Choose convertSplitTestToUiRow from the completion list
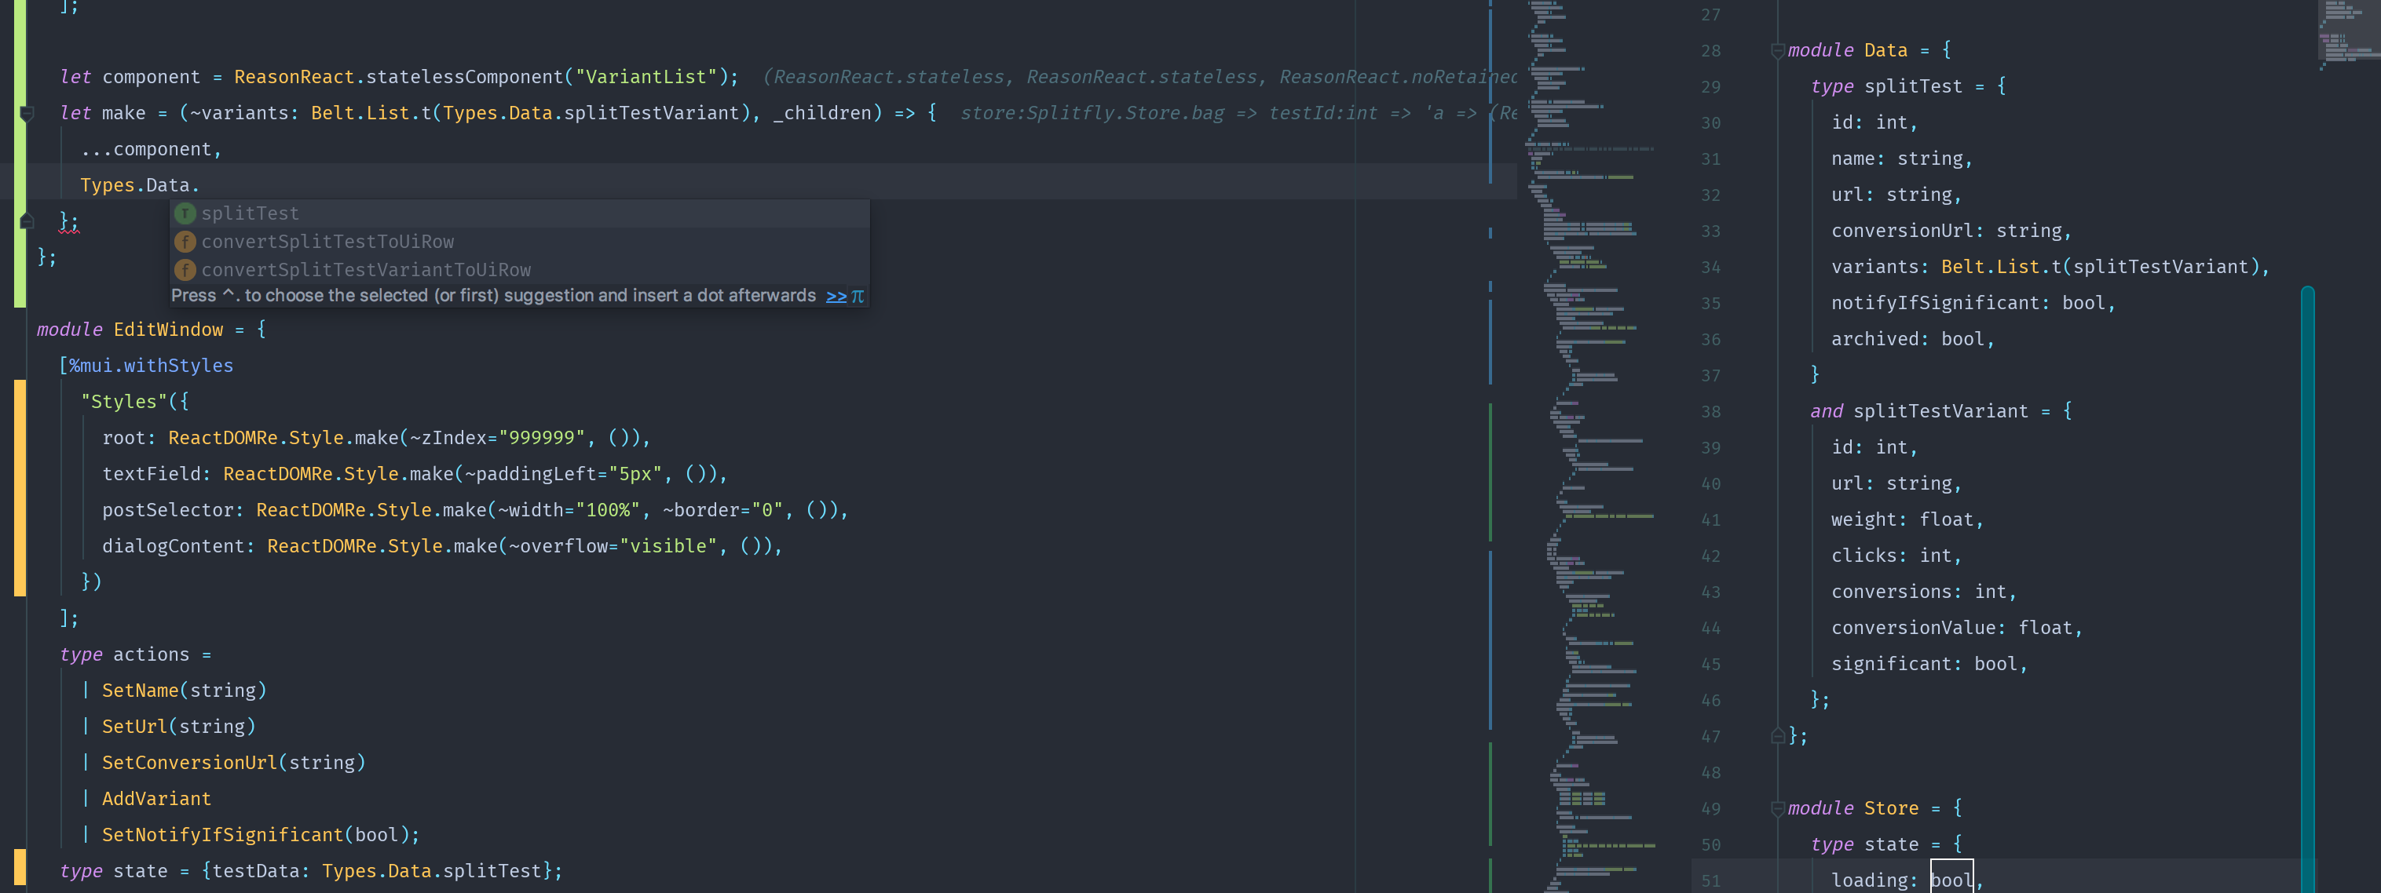Viewport: 2381px width, 893px height. pos(327,242)
